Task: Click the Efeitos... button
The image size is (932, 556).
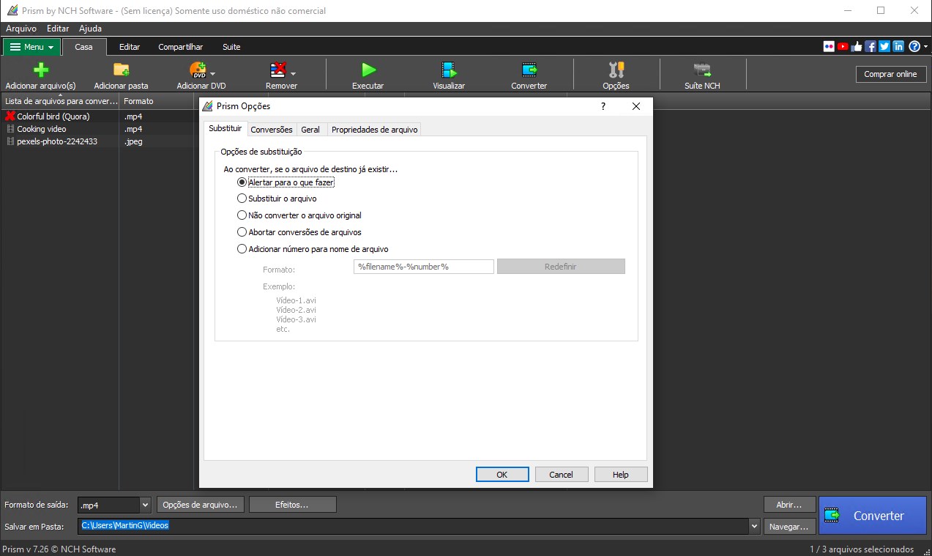Action: (x=292, y=505)
